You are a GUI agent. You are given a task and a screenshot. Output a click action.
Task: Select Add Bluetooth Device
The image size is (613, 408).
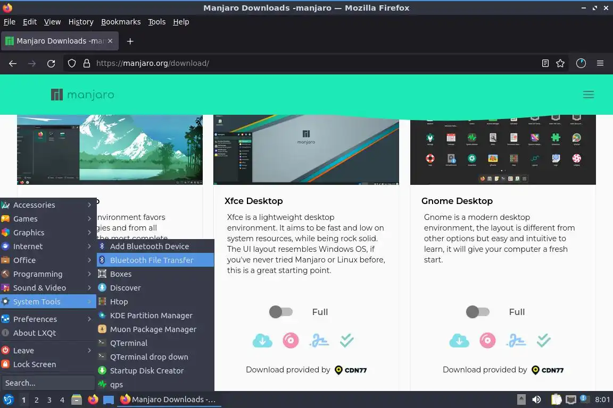(x=155, y=246)
